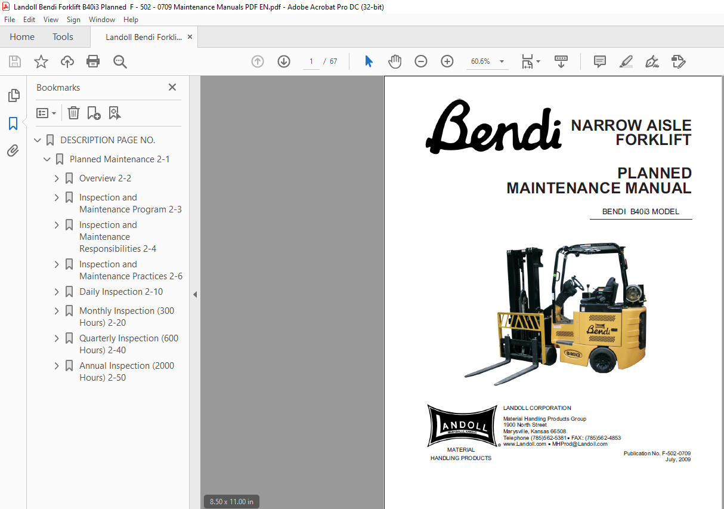
Task: Expand Inspection and Maintenance Program 2-3
Action: tap(57, 198)
